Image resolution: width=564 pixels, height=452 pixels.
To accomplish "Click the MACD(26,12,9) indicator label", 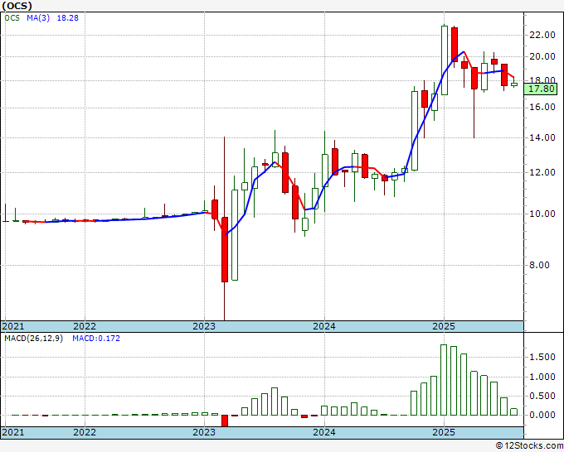I will coord(33,339).
